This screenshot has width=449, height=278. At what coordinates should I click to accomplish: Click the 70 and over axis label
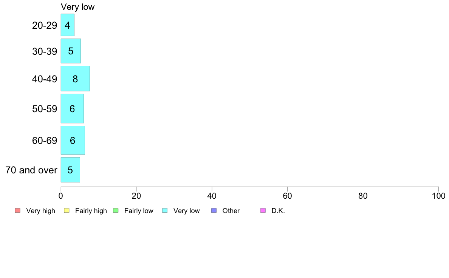click(31, 170)
